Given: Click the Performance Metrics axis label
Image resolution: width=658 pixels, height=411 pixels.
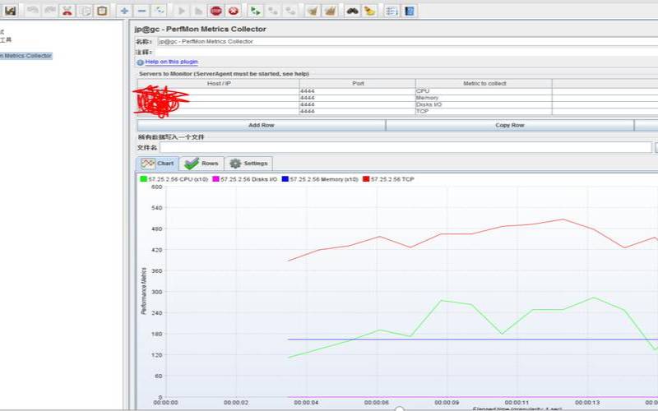Looking at the screenshot, I should point(143,291).
